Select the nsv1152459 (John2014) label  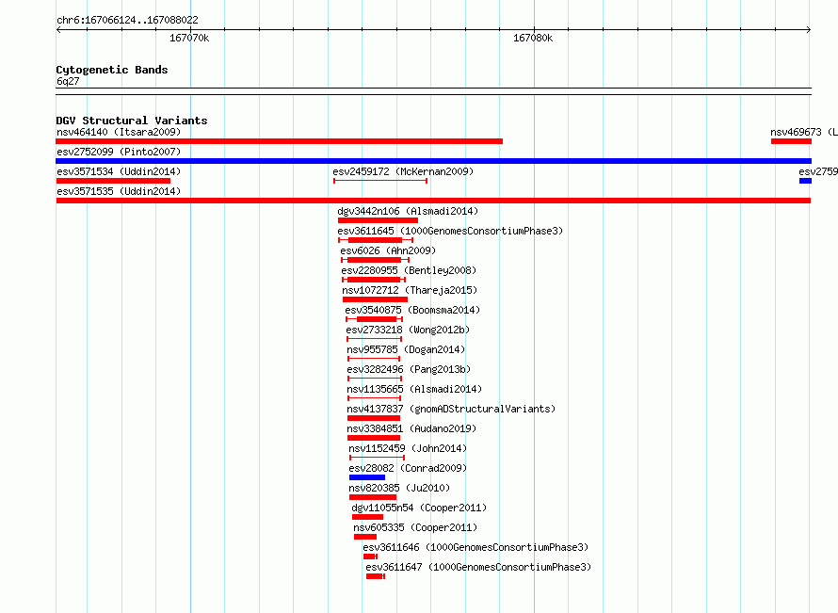point(408,448)
